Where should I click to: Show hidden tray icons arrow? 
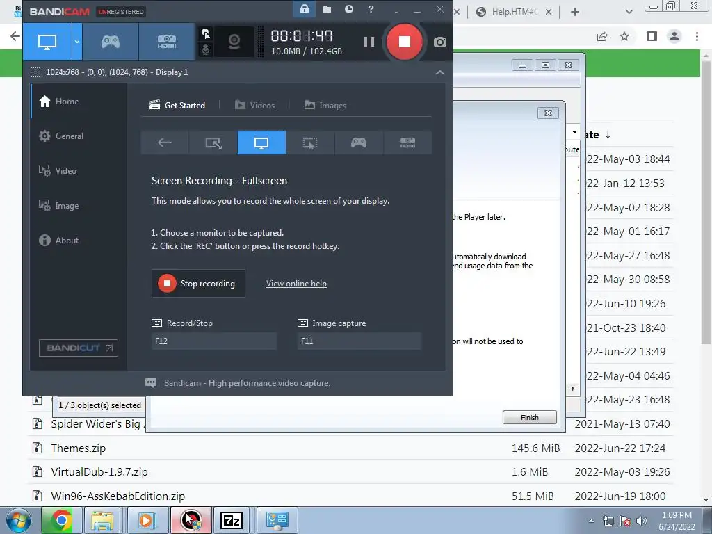(591, 521)
